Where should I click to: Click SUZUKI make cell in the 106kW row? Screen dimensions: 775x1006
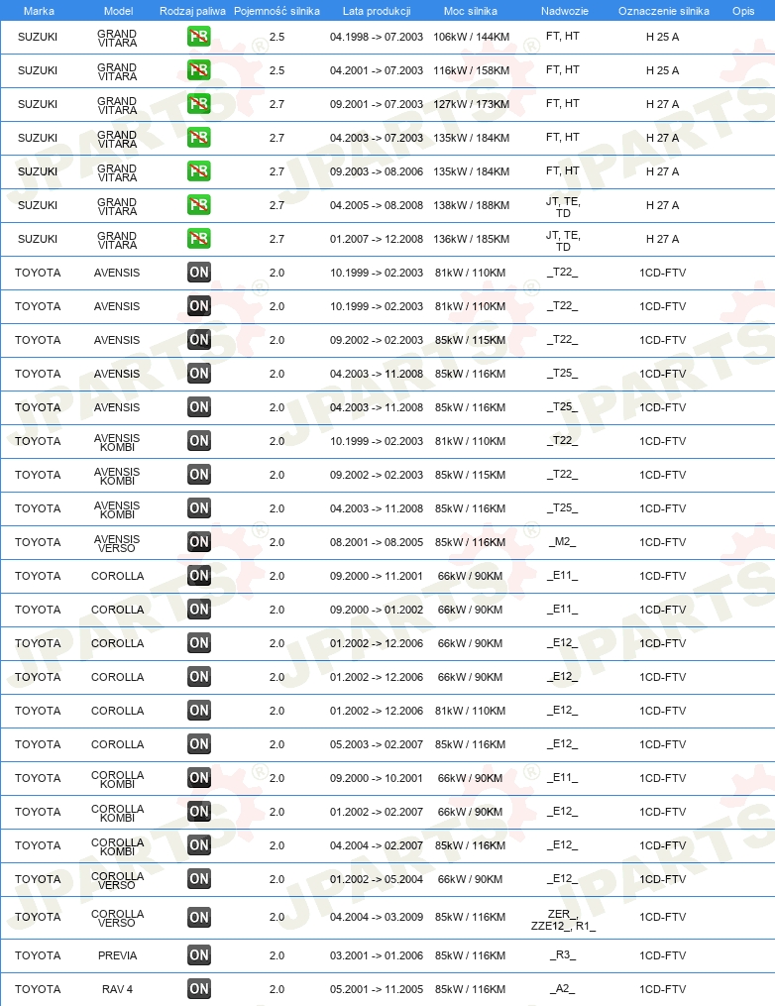point(38,37)
